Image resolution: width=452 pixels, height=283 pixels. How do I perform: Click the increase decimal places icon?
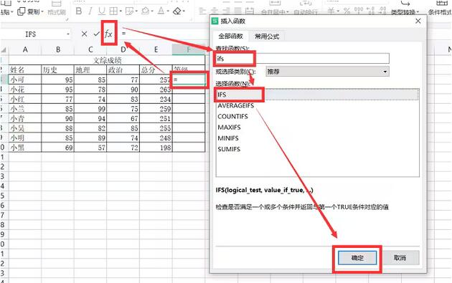coord(371,11)
